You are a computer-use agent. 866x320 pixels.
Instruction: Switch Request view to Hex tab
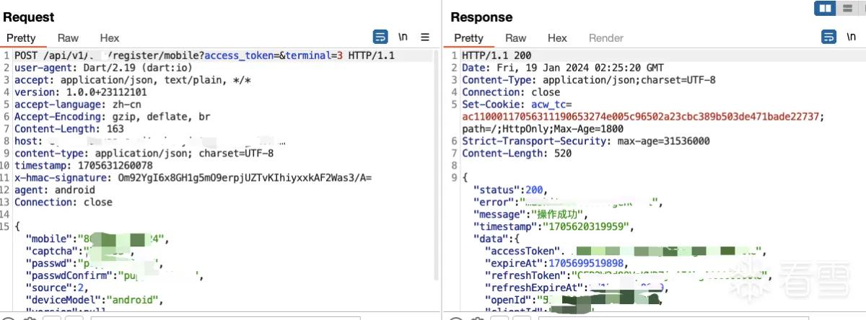click(x=110, y=37)
